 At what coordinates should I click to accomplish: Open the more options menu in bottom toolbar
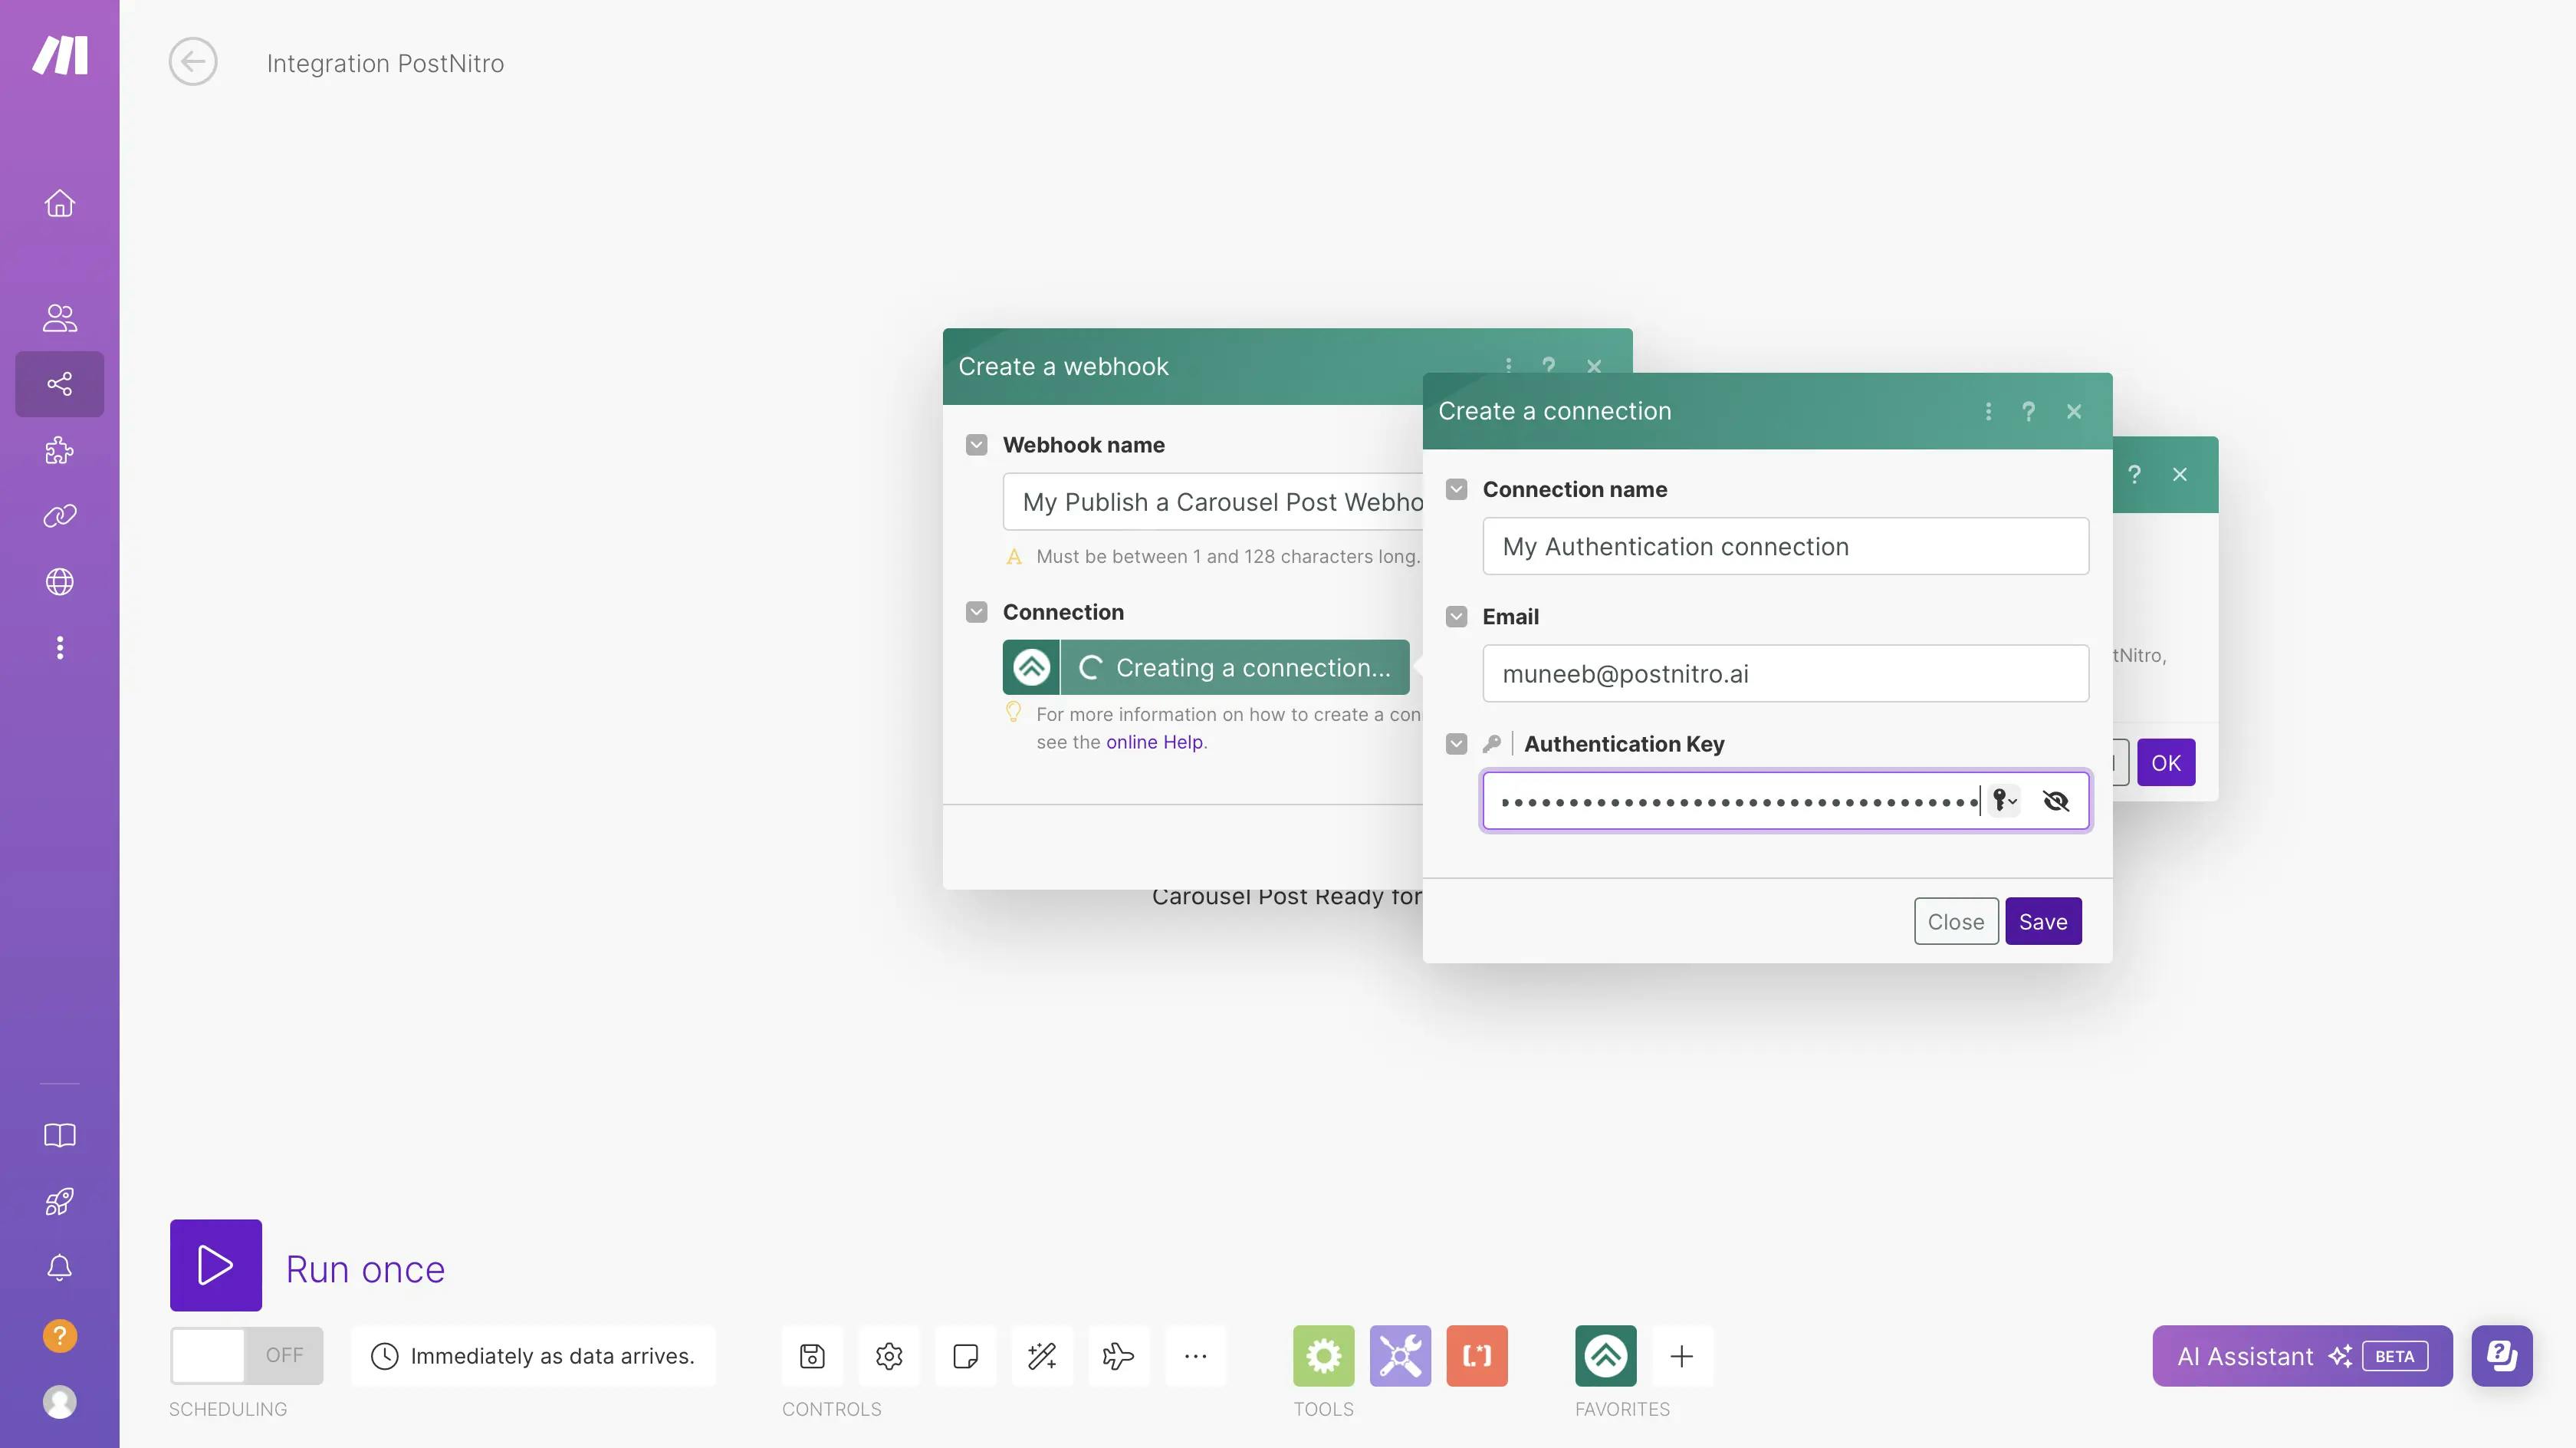(x=1196, y=1356)
